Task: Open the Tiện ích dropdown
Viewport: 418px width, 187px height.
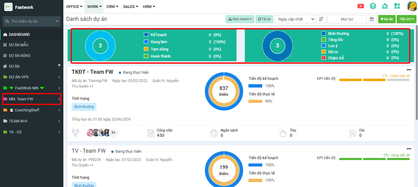Action: point(406,19)
